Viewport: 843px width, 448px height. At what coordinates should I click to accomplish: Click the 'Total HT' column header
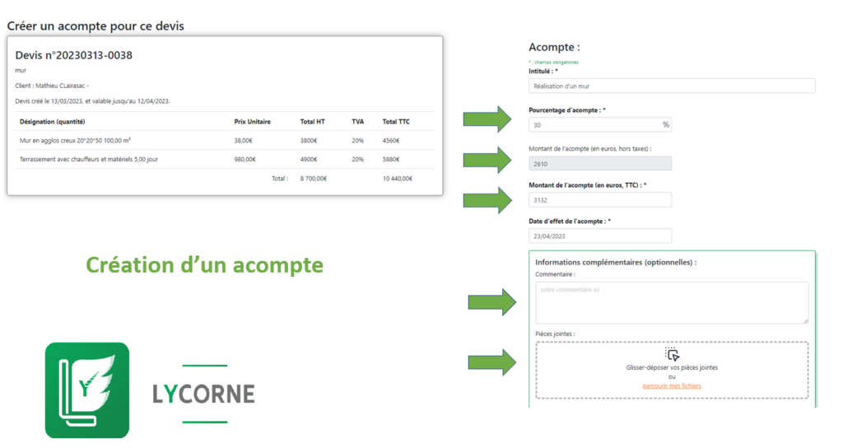312,122
